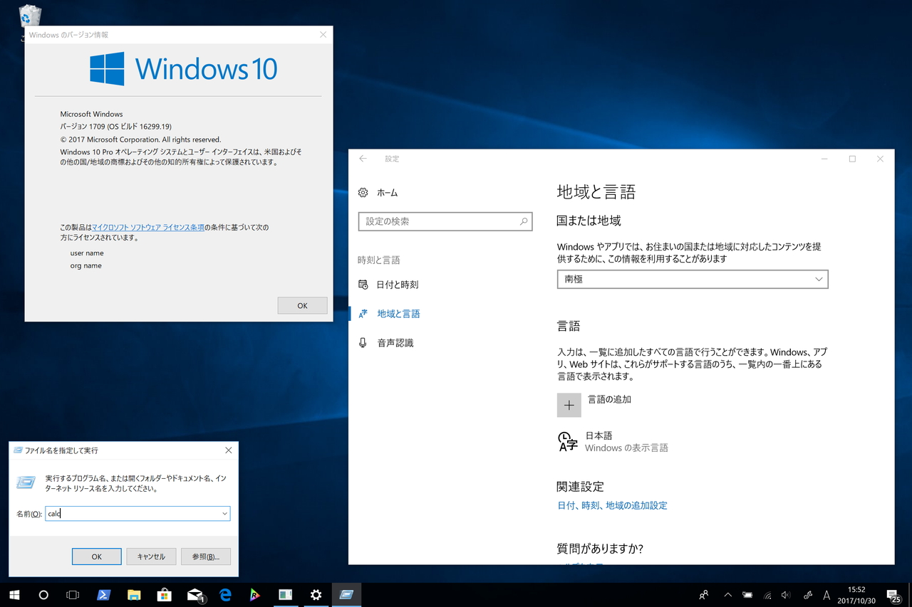Check battery status tray icon

[x=747, y=595]
